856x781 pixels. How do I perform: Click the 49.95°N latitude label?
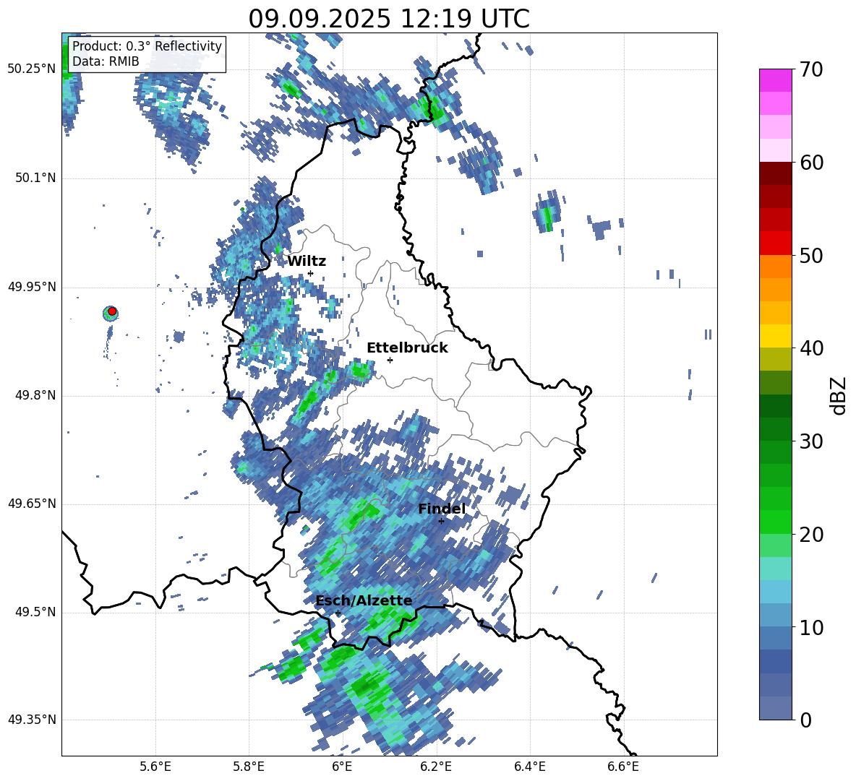32,287
